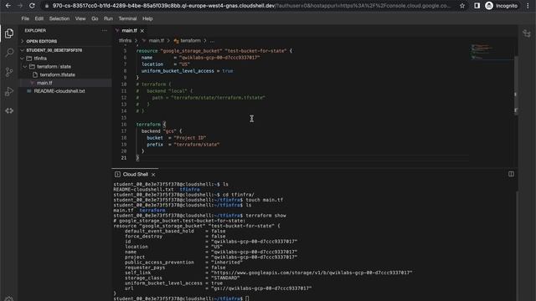Open the File menu
This screenshot has width=536, height=301.
(25, 18)
